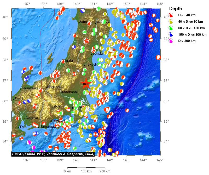Click the Akita city label

pyautogui.click(x=83, y=22)
